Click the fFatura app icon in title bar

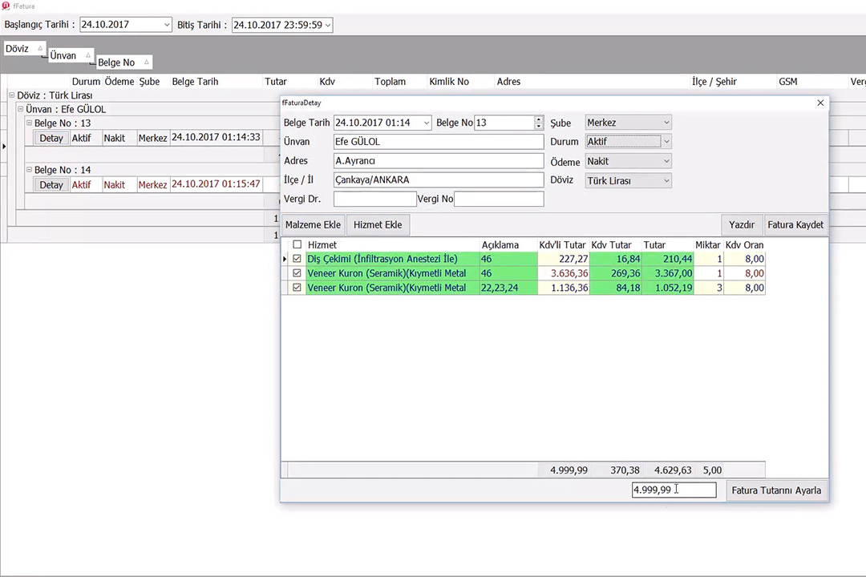[x=6, y=6]
